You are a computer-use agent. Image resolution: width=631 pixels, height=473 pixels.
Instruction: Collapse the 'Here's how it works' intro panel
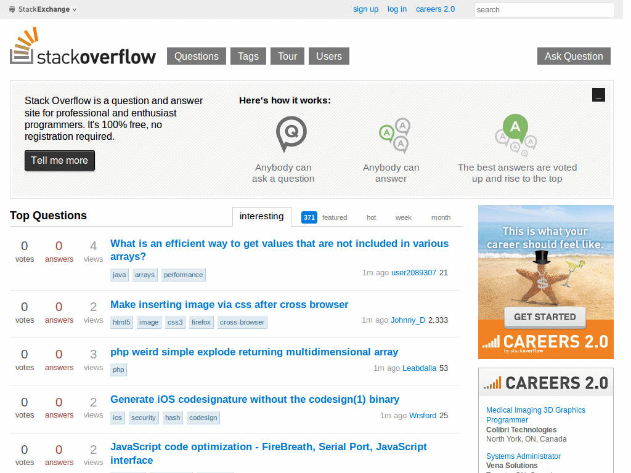(598, 95)
